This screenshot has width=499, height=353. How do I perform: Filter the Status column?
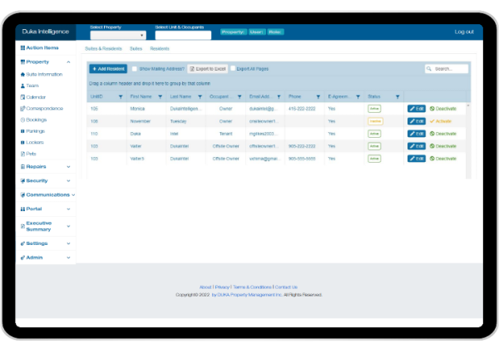pyautogui.click(x=398, y=97)
